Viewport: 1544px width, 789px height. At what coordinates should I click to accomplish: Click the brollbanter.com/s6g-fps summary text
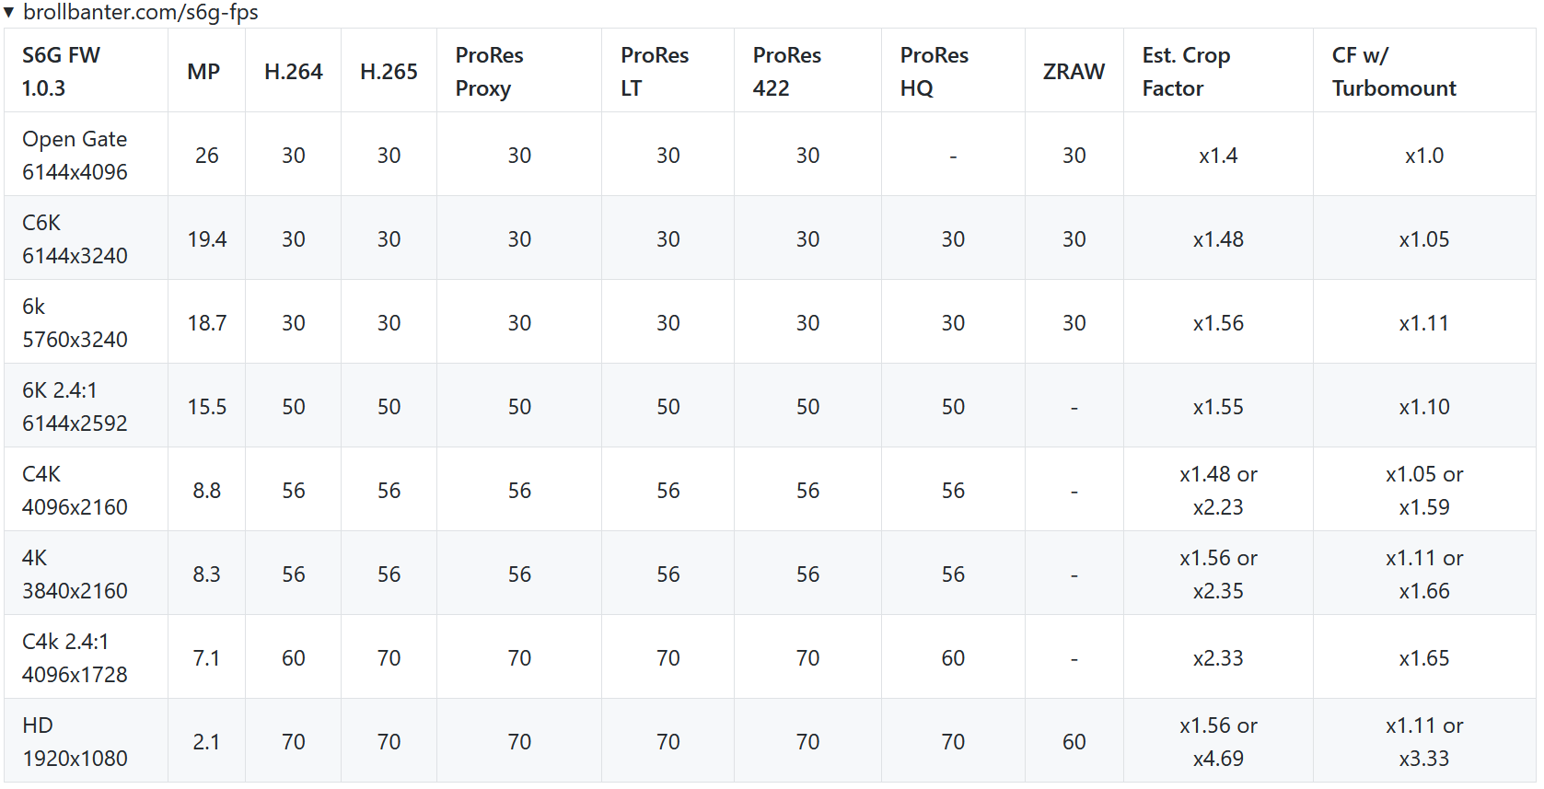coord(140,13)
